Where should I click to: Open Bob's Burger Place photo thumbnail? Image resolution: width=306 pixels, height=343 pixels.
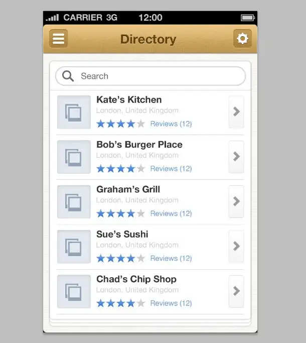[x=74, y=157]
